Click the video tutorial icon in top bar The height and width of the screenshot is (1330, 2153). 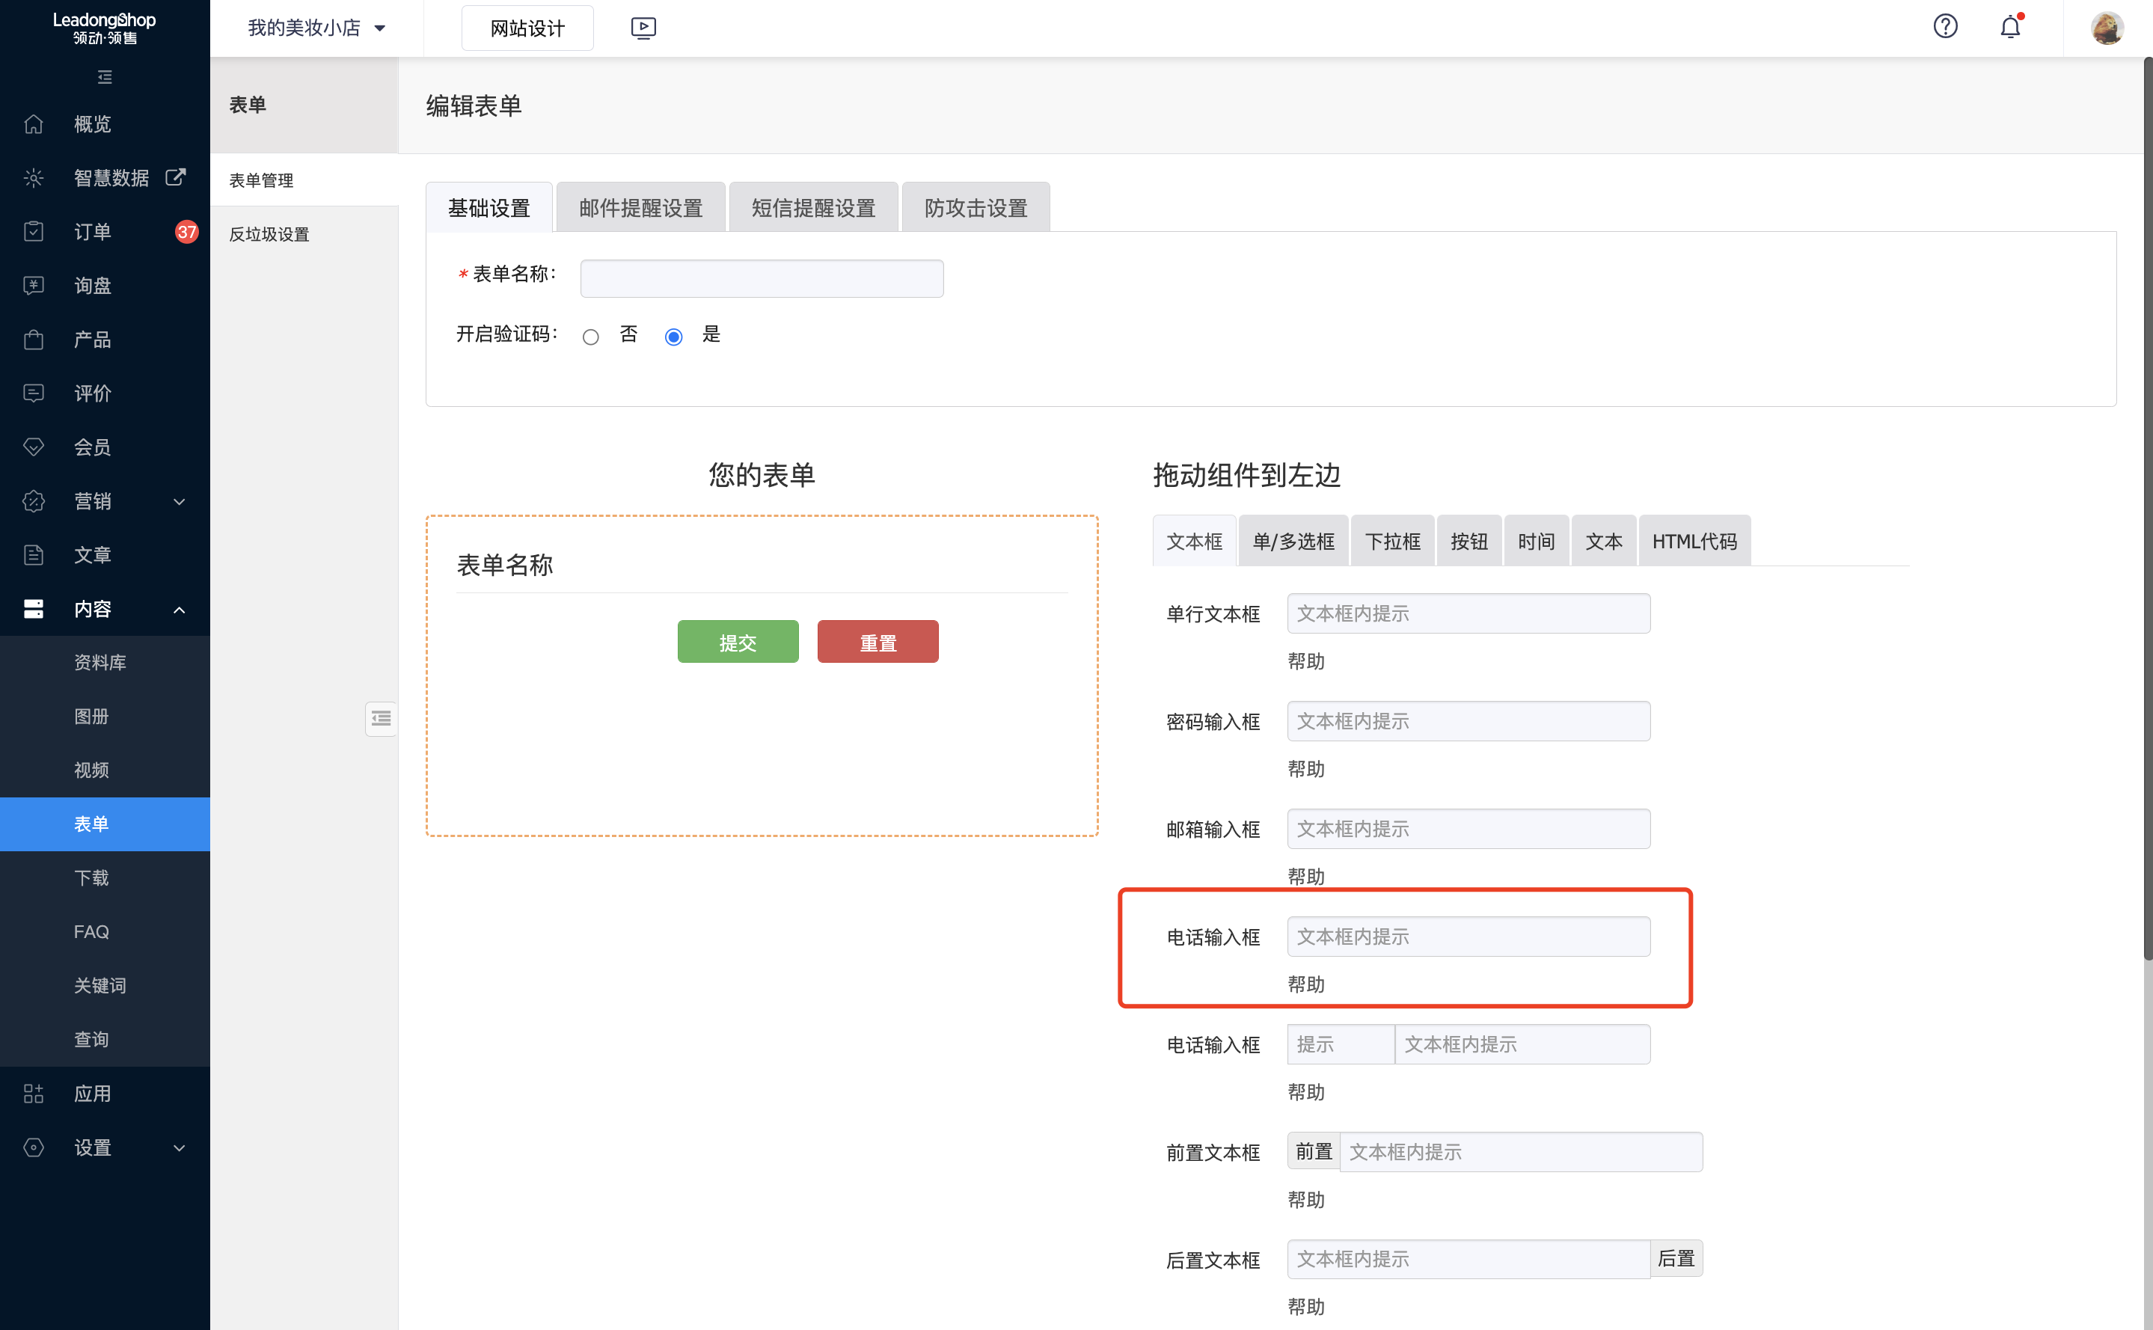643,27
